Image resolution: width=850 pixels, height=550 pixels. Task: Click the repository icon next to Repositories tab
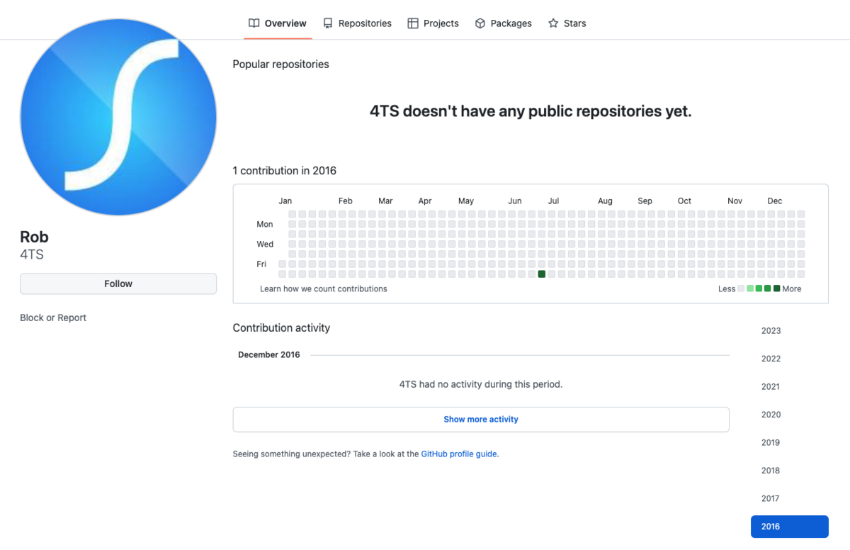pyautogui.click(x=328, y=23)
